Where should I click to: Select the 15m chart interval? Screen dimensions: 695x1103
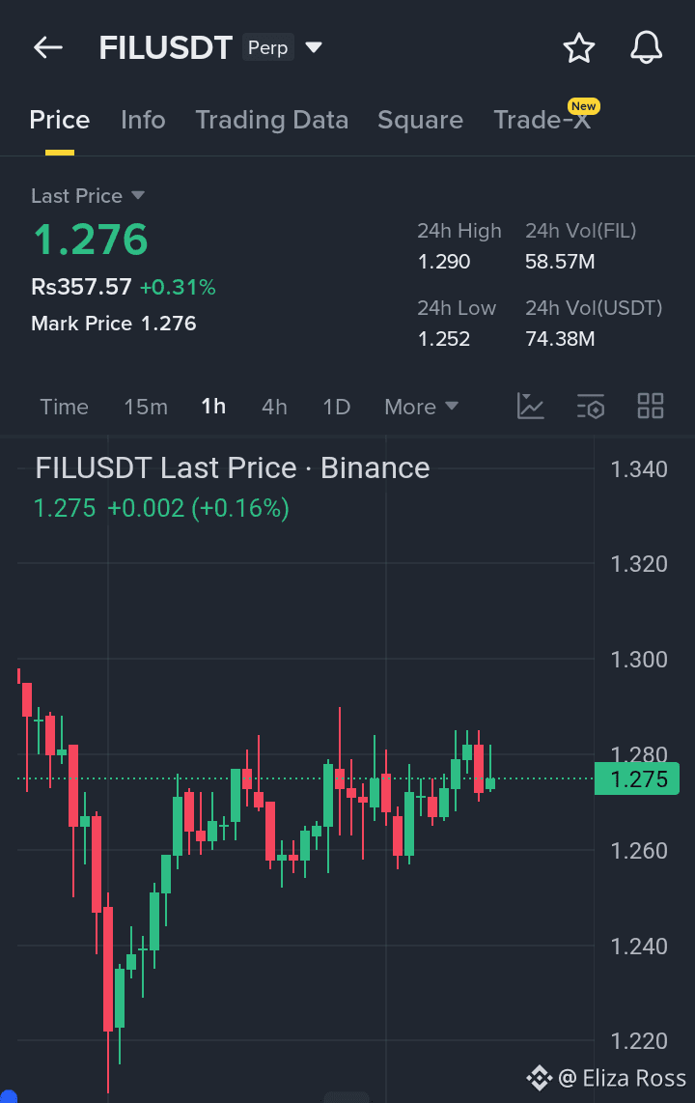(x=146, y=407)
